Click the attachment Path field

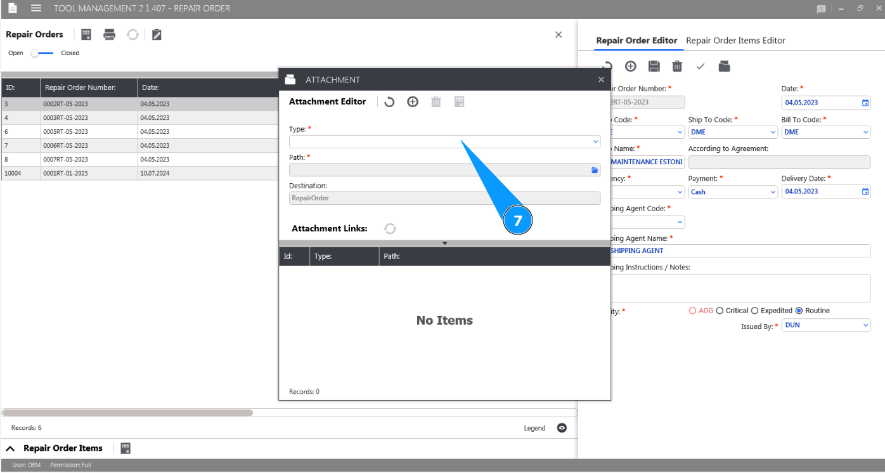[x=444, y=170]
